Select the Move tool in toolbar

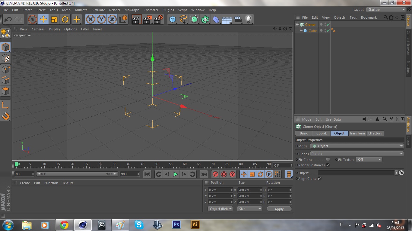(x=43, y=20)
